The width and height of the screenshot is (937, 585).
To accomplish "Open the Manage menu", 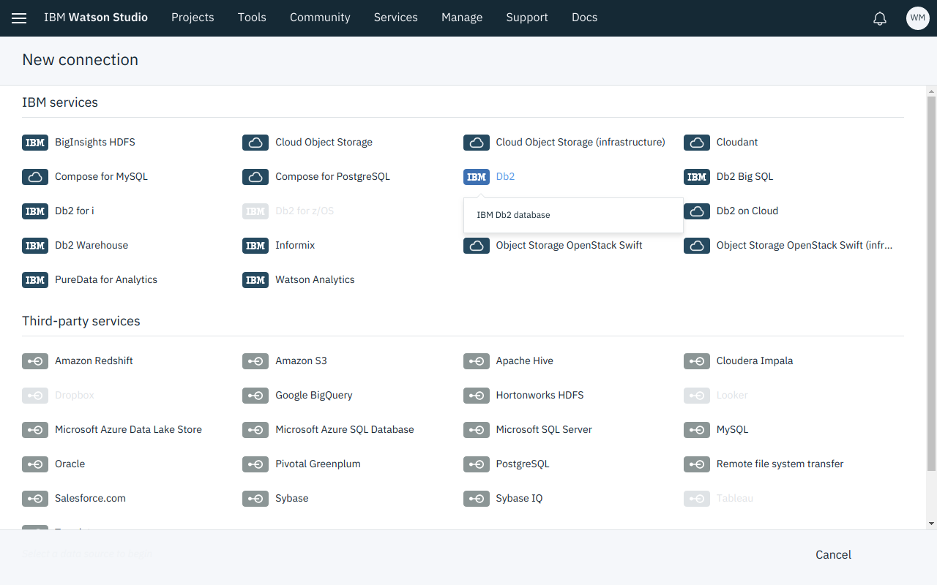I will click(x=462, y=18).
